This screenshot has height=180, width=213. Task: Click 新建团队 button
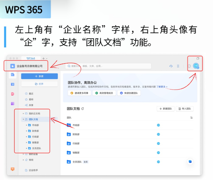[166, 109]
